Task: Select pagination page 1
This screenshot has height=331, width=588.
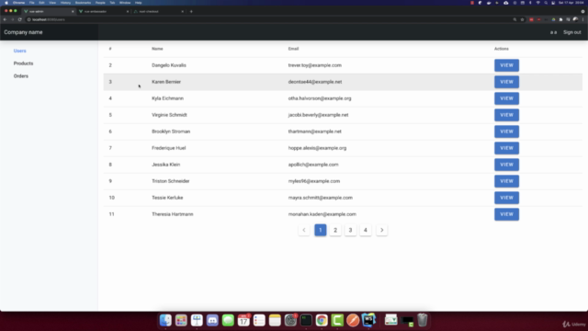Action: [321, 230]
